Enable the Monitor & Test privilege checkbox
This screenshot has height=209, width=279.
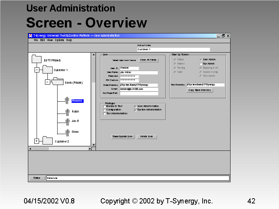click(104, 106)
